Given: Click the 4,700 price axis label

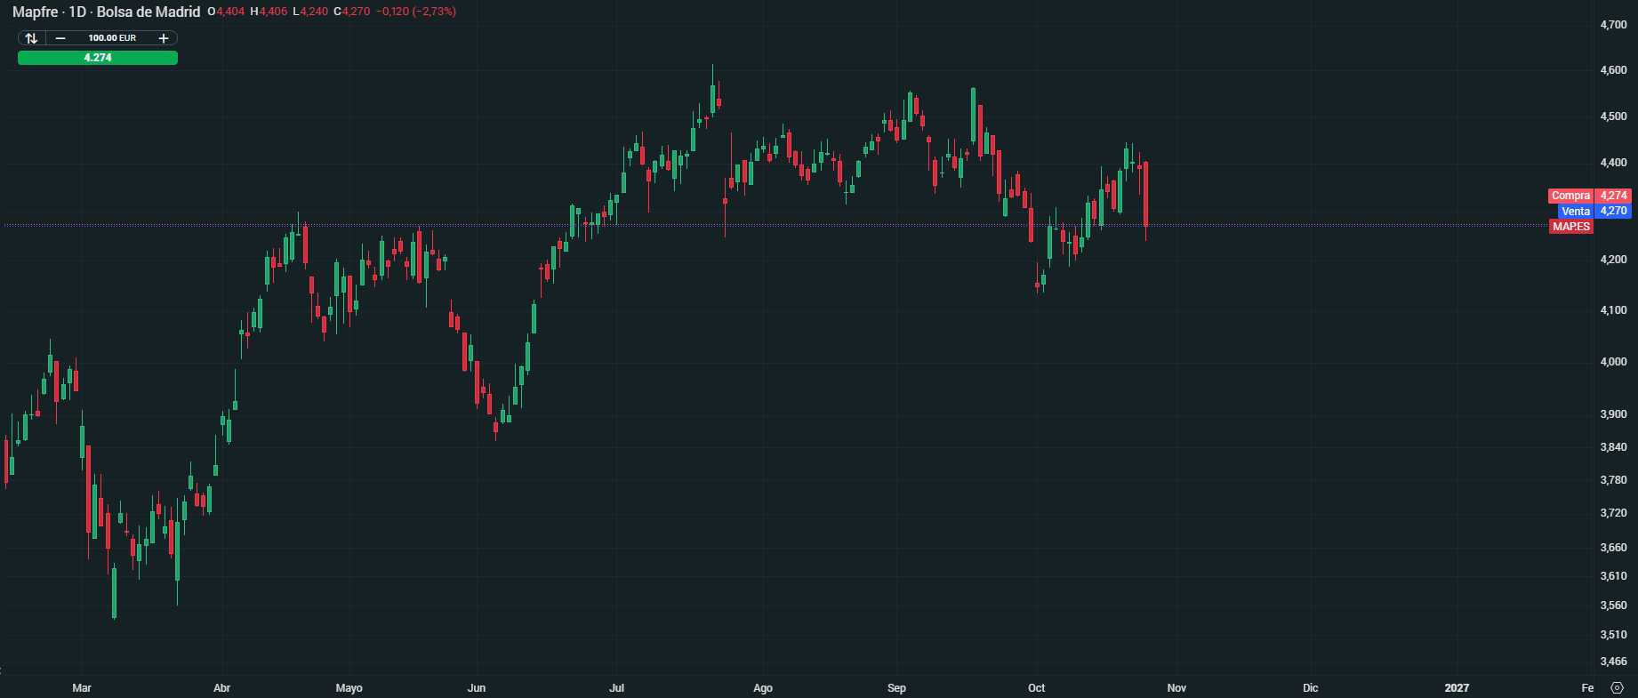Looking at the screenshot, I should tap(1613, 25).
